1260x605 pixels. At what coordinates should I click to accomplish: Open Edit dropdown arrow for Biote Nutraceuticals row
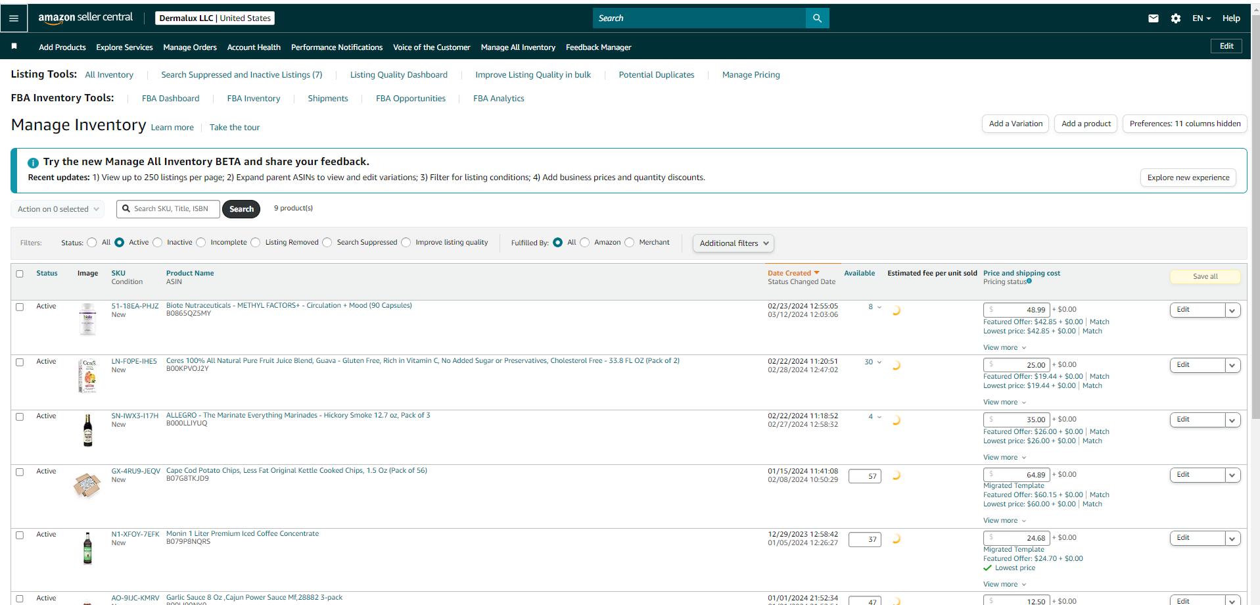click(1232, 310)
